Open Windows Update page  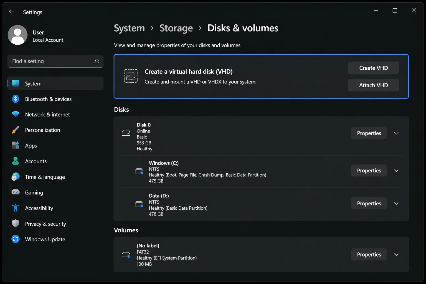(x=55, y=239)
